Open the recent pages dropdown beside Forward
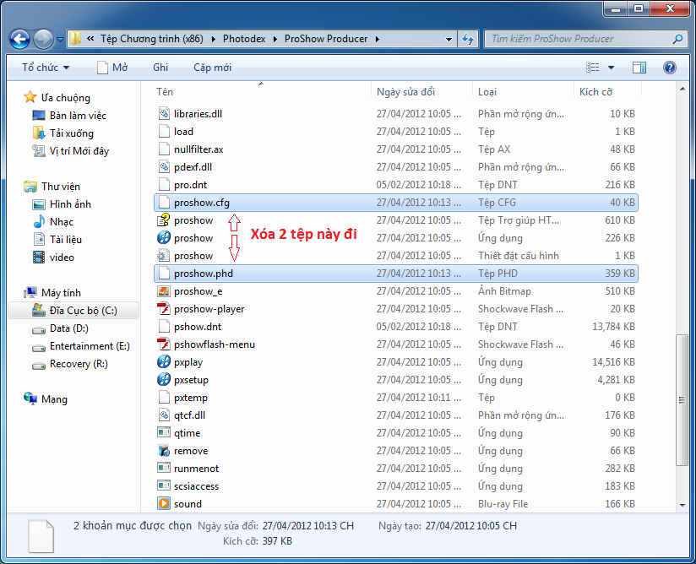 (60, 40)
